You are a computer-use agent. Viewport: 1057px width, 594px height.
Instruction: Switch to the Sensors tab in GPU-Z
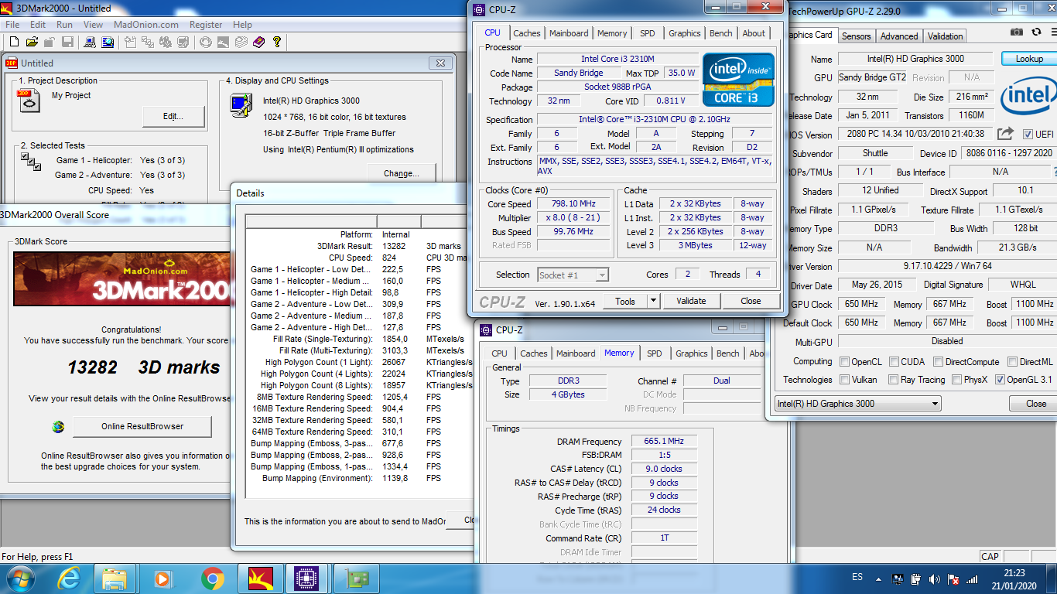point(856,36)
